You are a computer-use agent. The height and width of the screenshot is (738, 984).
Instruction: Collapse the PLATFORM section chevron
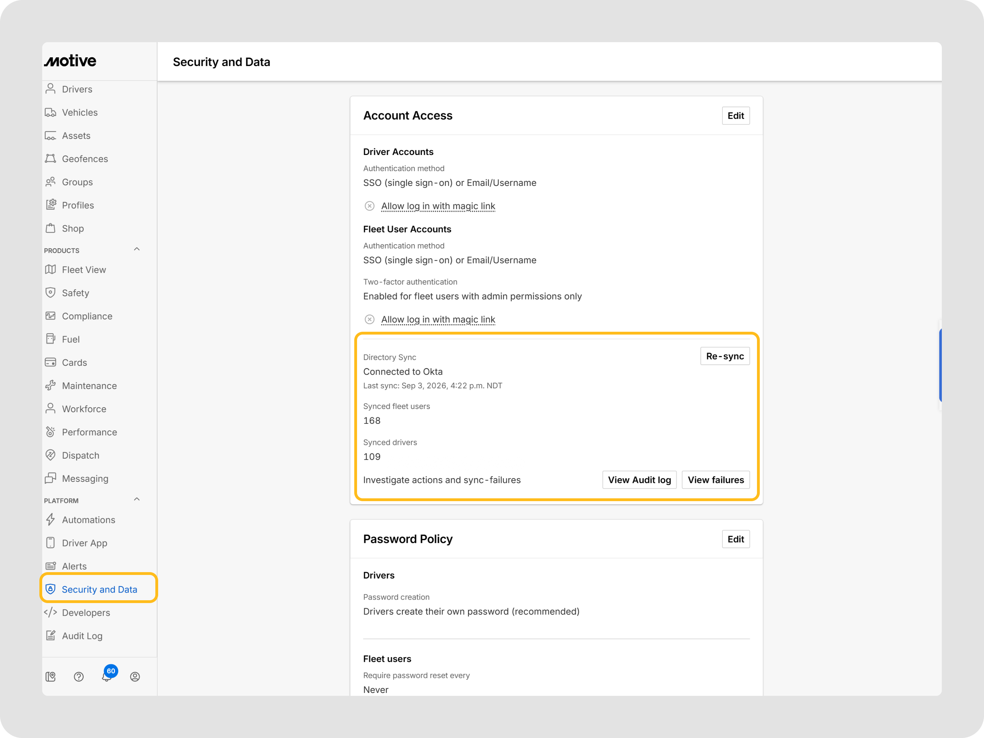pyautogui.click(x=137, y=499)
